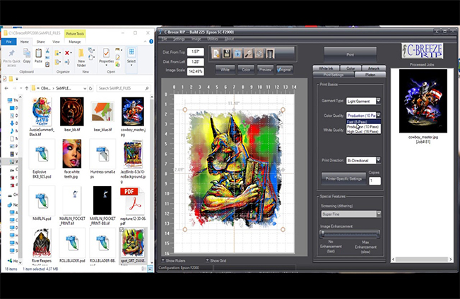Screen dimensions: 460x299
Task: Open the Utilities menu
Action: click(213, 39)
